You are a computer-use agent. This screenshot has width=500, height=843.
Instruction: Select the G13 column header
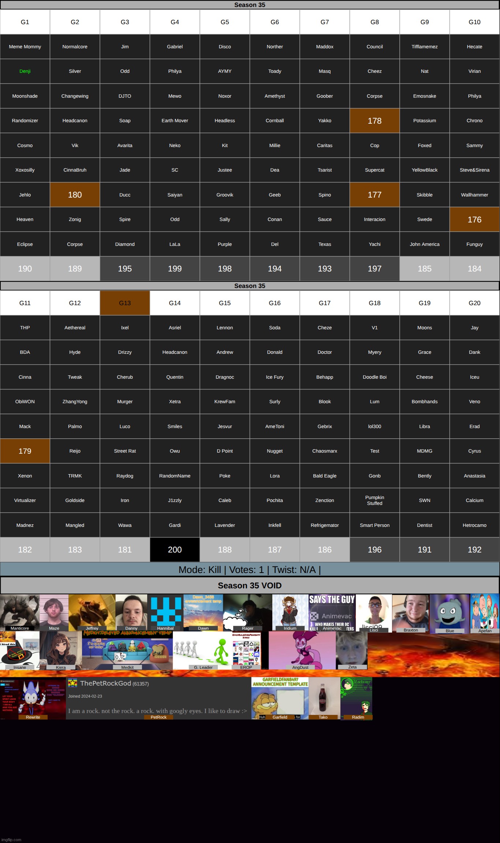(x=125, y=303)
